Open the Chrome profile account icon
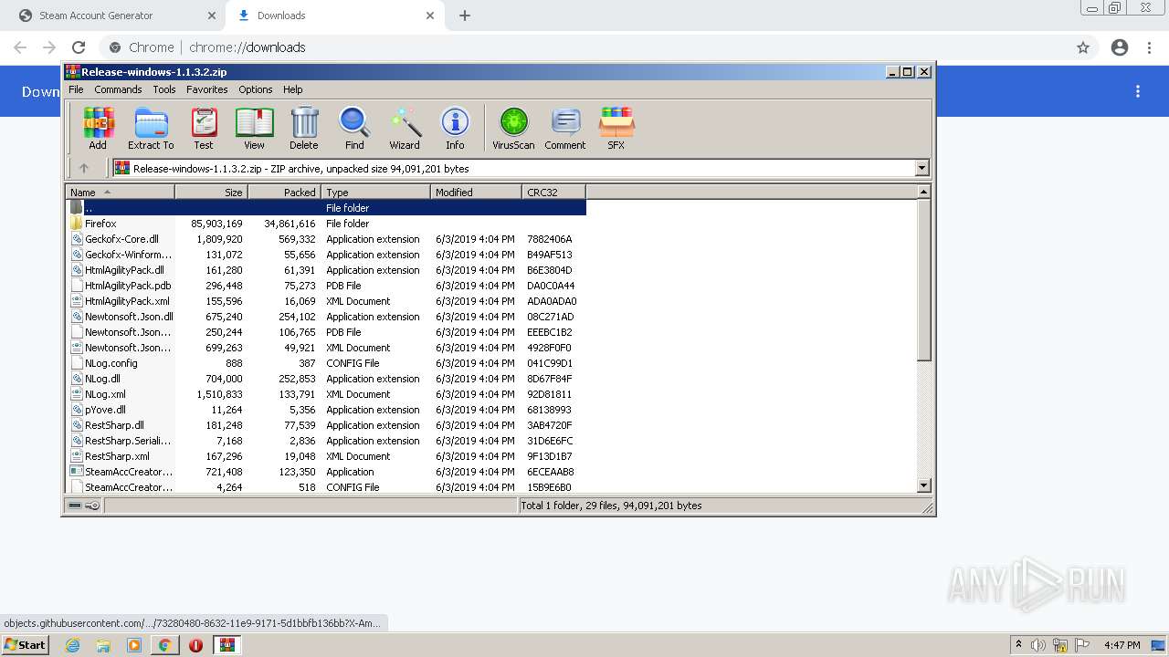This screenshot has height=657, width=1169. pos(1120,47)
